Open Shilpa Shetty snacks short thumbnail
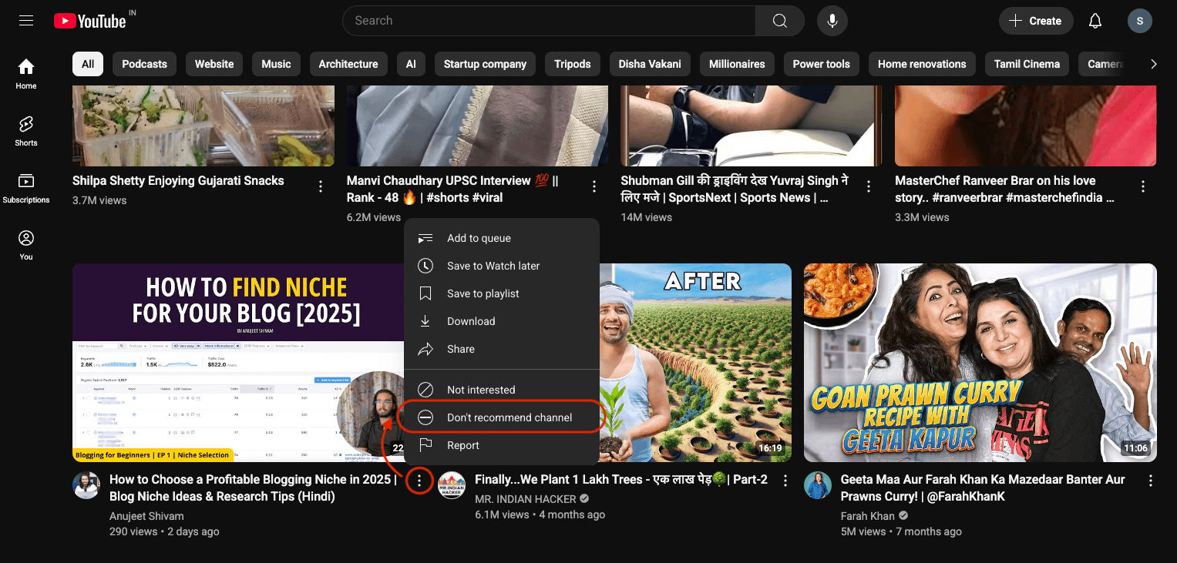Image resolution: width=1177 pixels, height=563 pixels. click(x=203, y=125)
